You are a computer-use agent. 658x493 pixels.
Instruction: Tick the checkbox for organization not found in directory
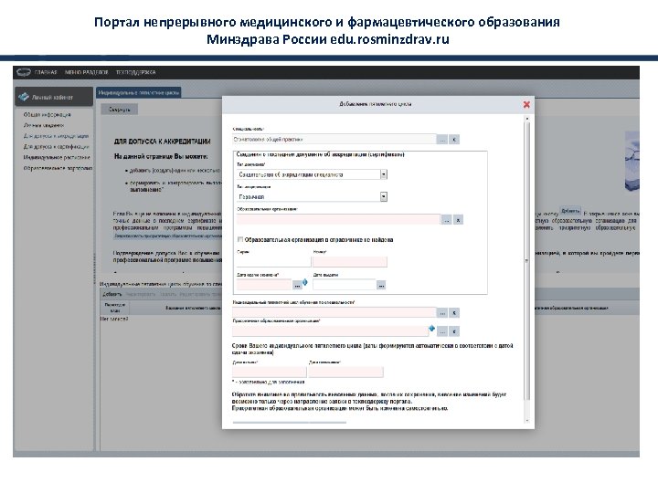(240, 240)
